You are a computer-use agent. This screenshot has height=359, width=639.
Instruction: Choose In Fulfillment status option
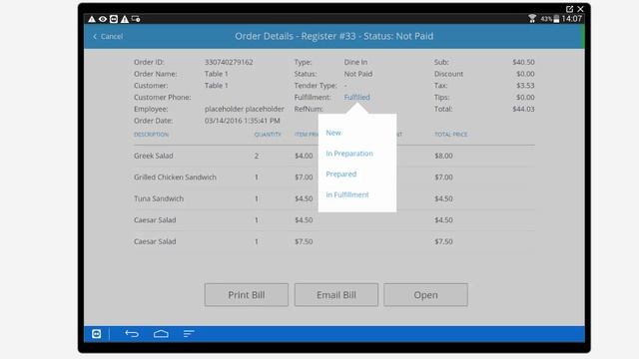(x=347, y=194)
